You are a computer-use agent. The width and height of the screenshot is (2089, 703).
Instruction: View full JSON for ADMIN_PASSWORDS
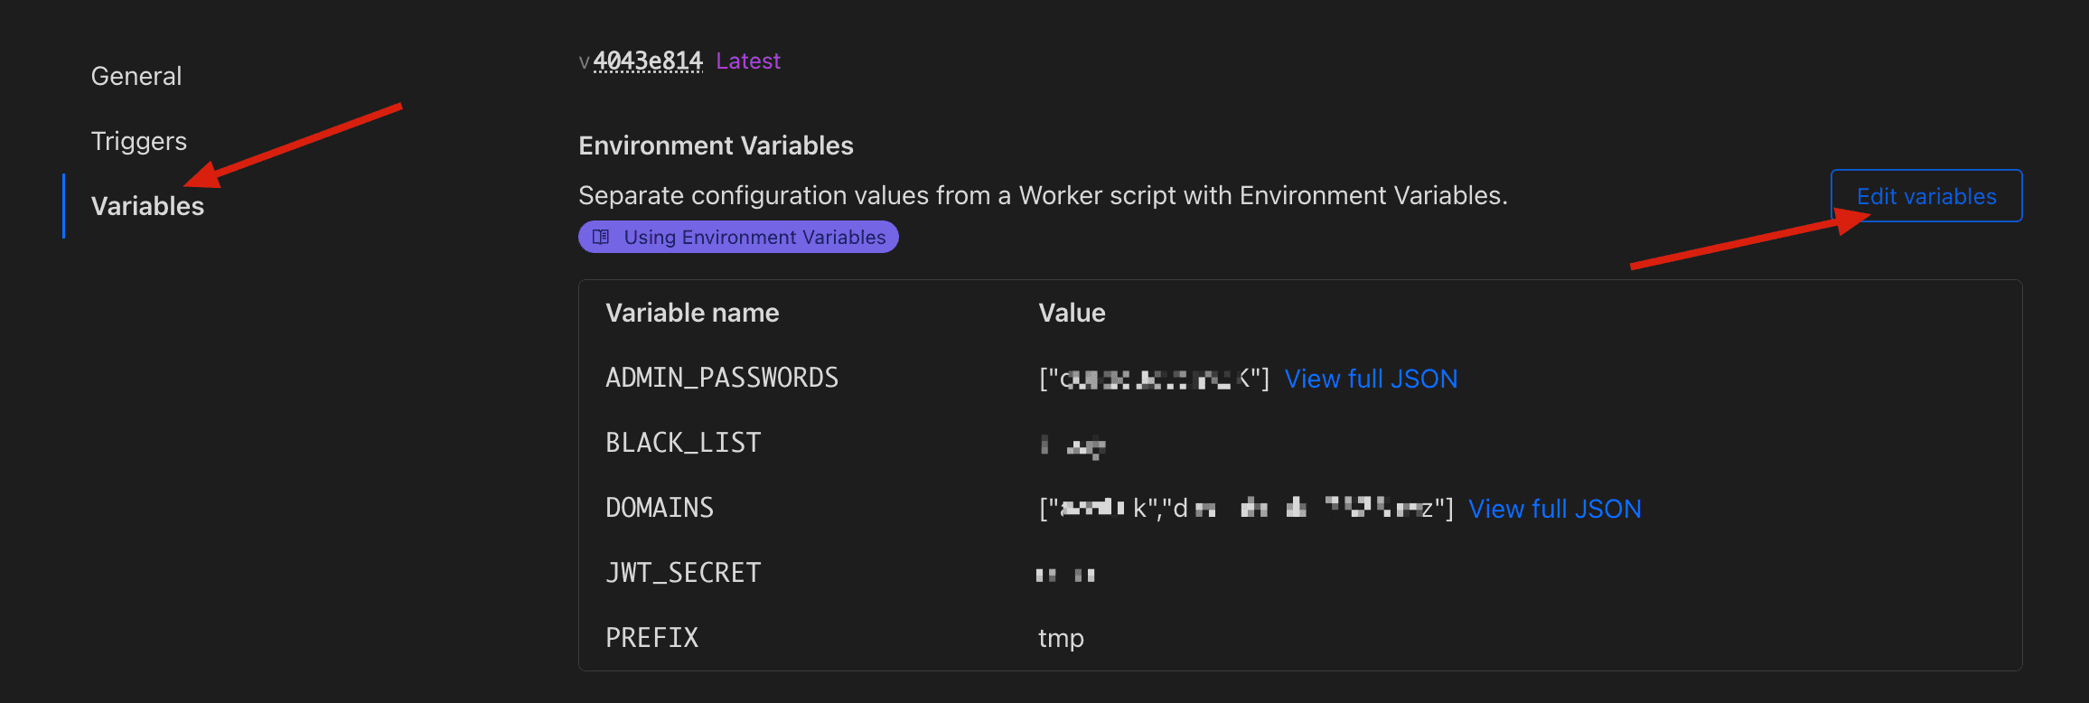1371,378
